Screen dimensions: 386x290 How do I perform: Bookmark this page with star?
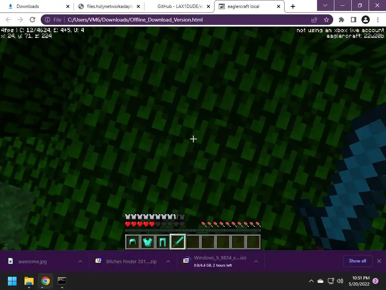pos(326,20)
